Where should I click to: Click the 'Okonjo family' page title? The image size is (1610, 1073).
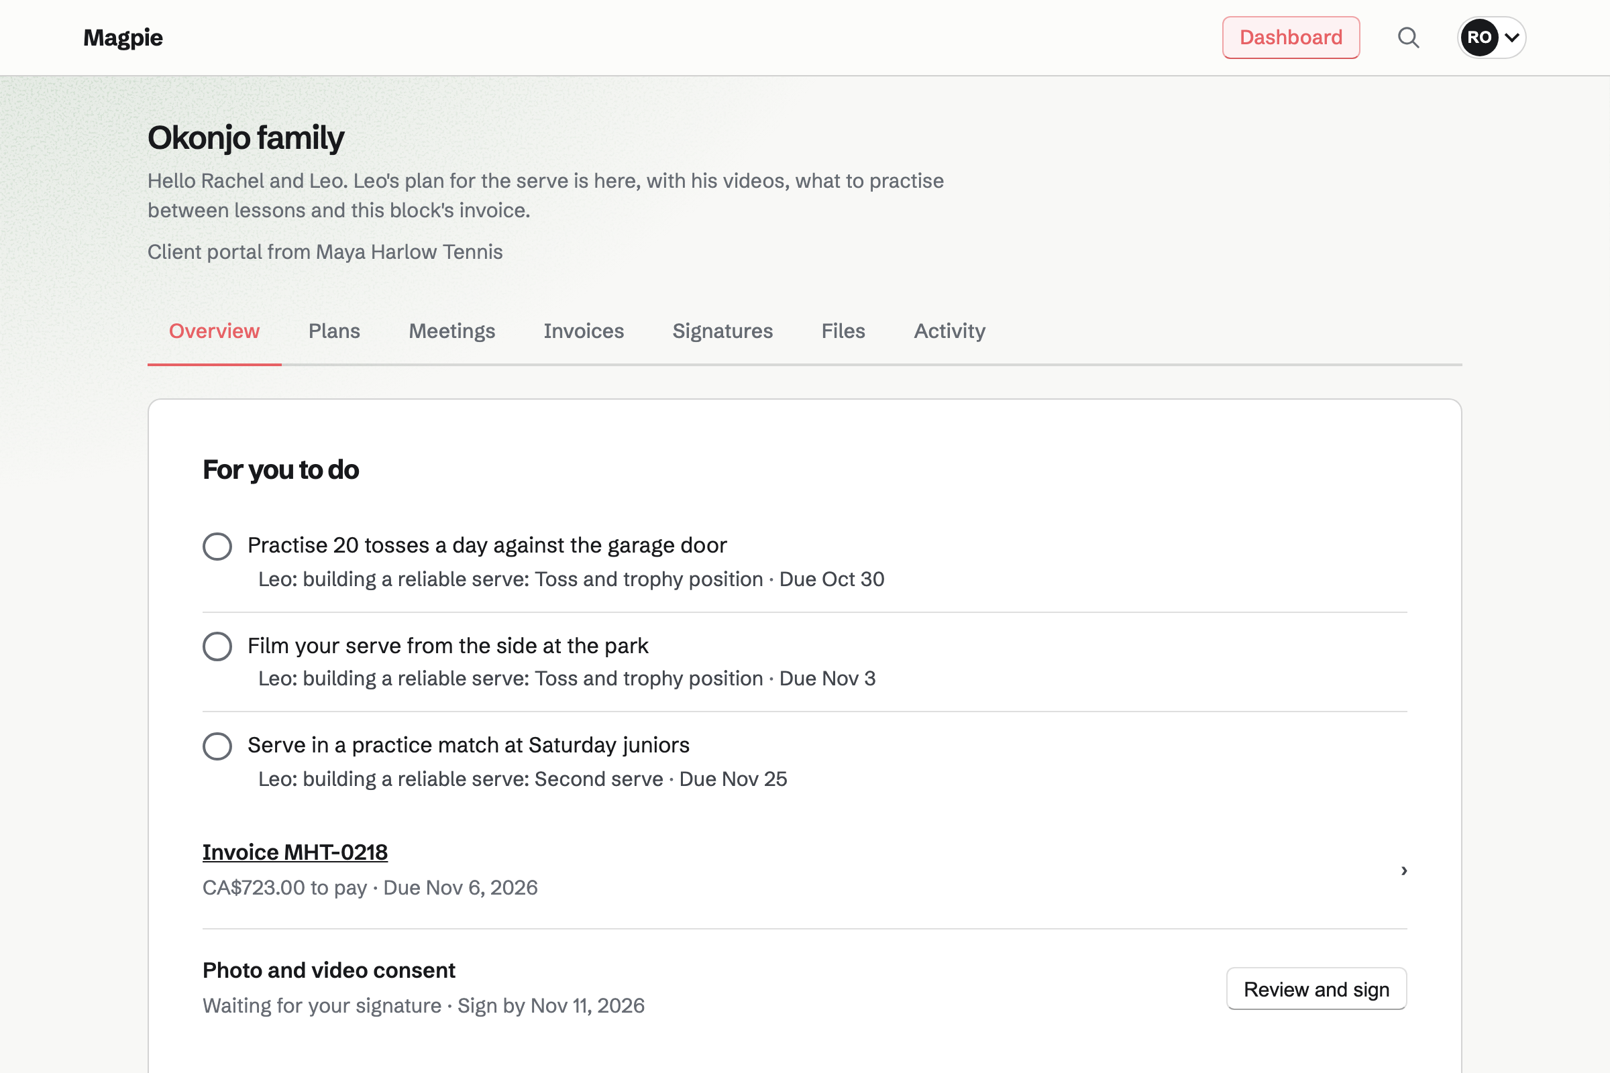click(246, 137)
